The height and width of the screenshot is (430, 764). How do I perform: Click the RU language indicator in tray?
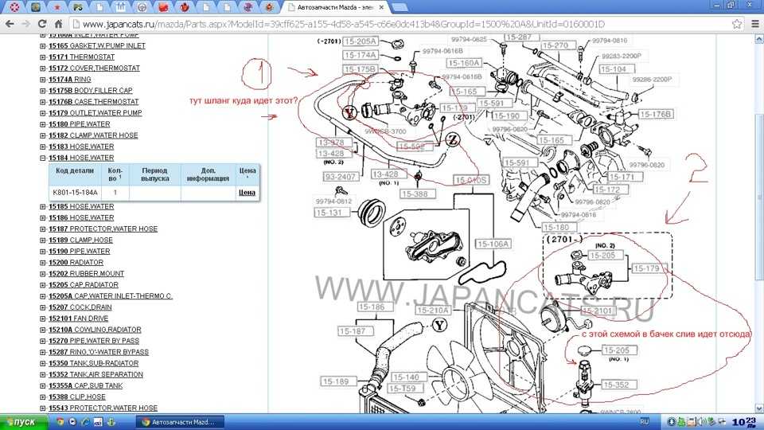point(644,422)
